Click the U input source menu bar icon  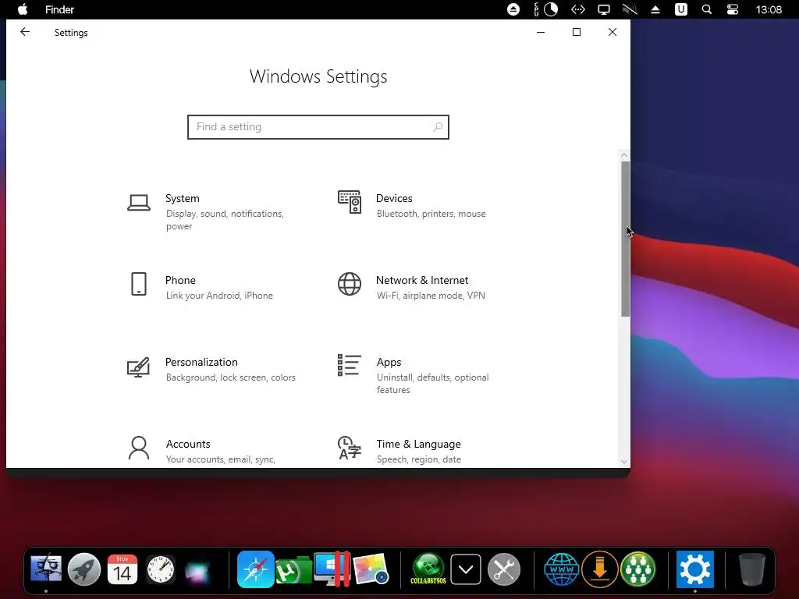point(680,9)
